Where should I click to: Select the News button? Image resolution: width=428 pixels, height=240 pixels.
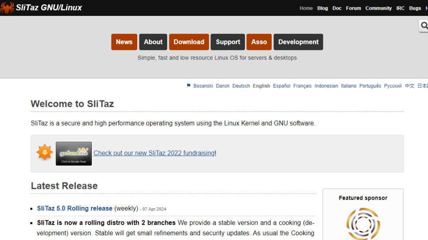coord(124,42)
